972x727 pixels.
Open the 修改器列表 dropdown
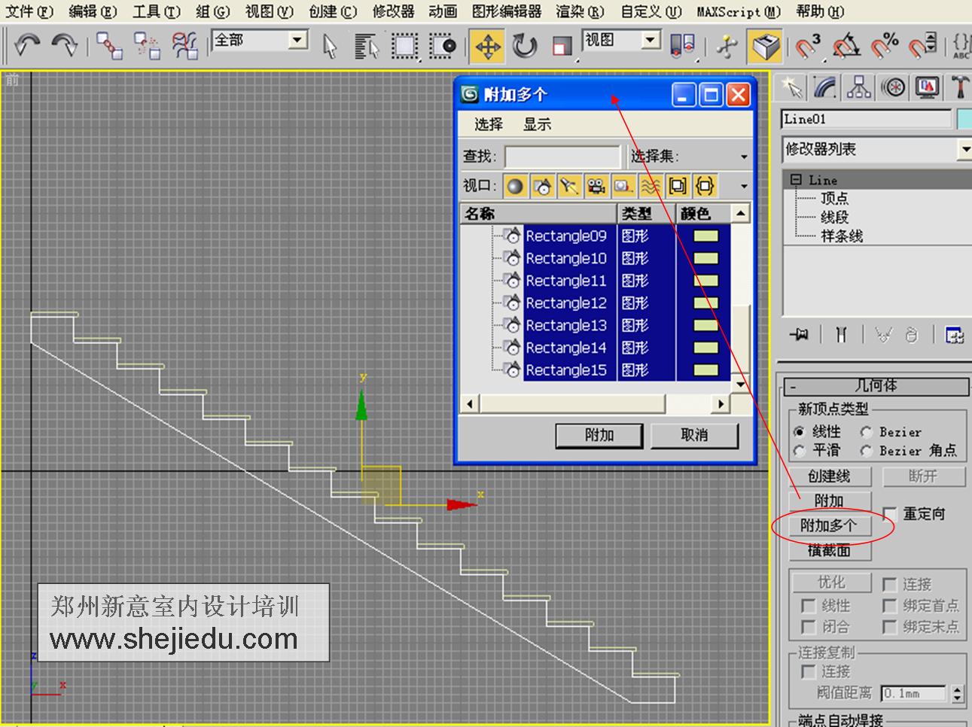tap(965, 151)
